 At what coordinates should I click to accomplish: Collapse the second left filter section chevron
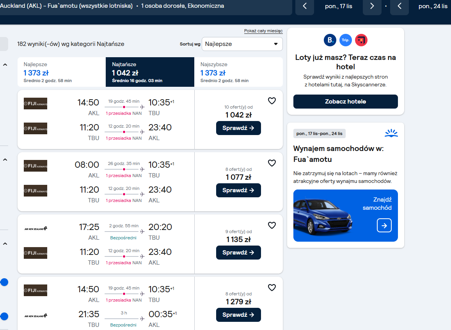5,160
